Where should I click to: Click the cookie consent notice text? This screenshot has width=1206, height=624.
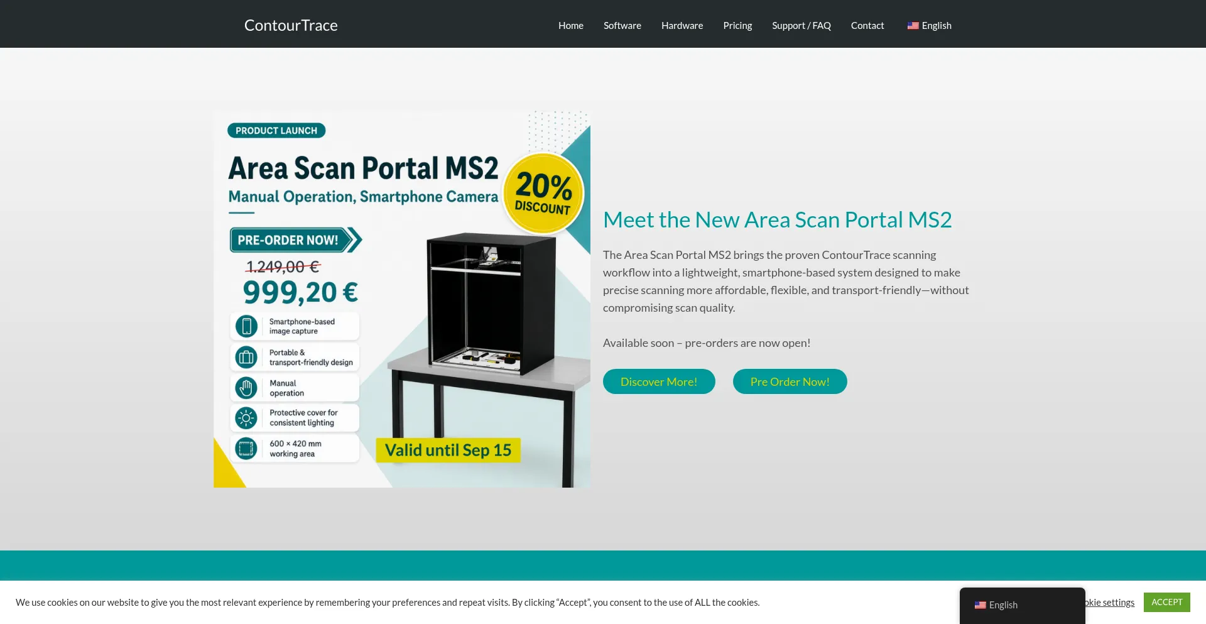point(388,603)
